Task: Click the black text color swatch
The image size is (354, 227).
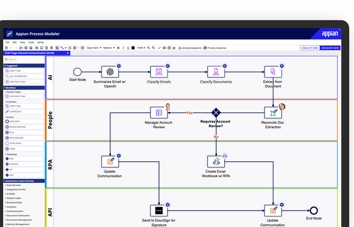Action: click(133, 48)
